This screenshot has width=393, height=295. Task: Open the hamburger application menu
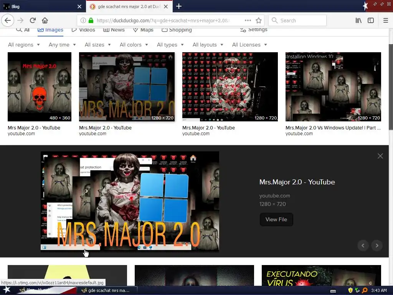tap(385, 20)
